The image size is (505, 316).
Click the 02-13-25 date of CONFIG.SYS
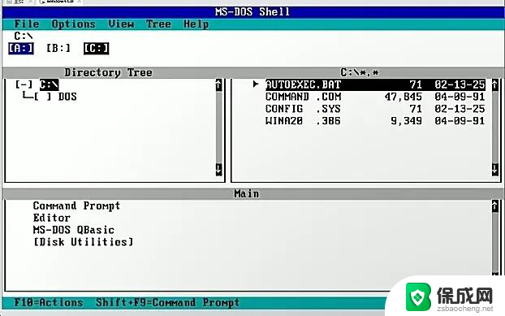460,109
